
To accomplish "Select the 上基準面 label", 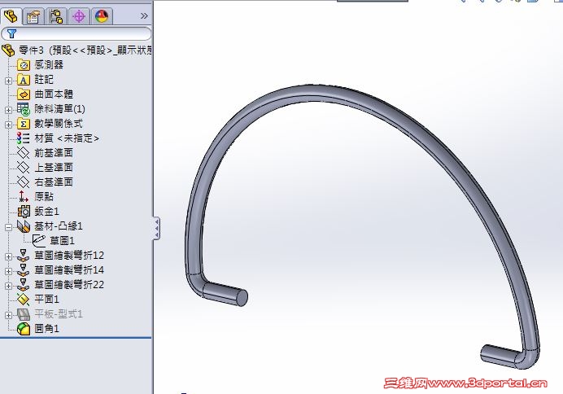I will coord(54,168).
